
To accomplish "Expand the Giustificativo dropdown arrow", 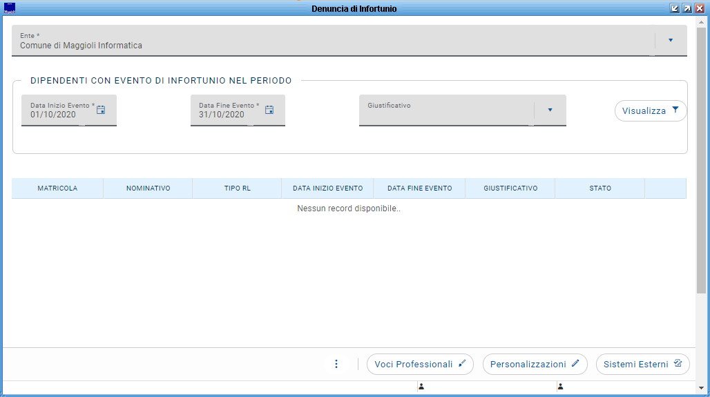I will click(x=550, y=110).
